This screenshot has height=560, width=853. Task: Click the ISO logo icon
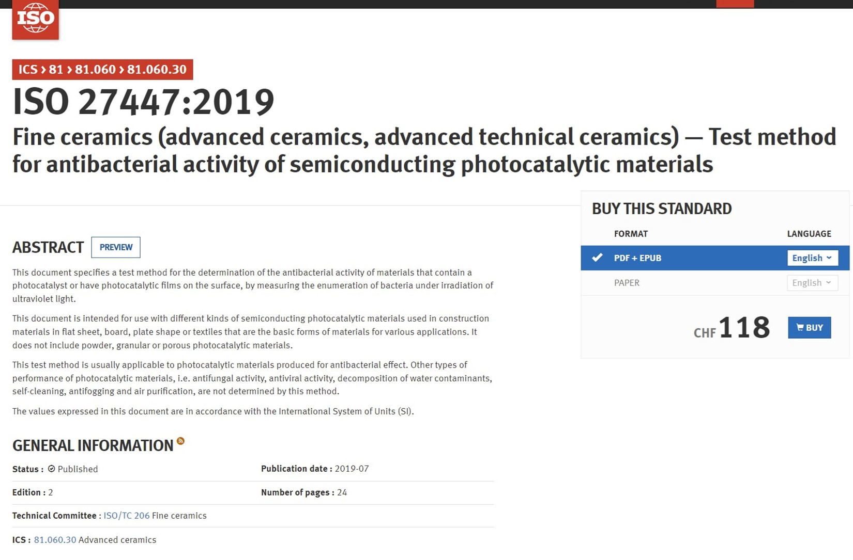[x=35, y=19]
